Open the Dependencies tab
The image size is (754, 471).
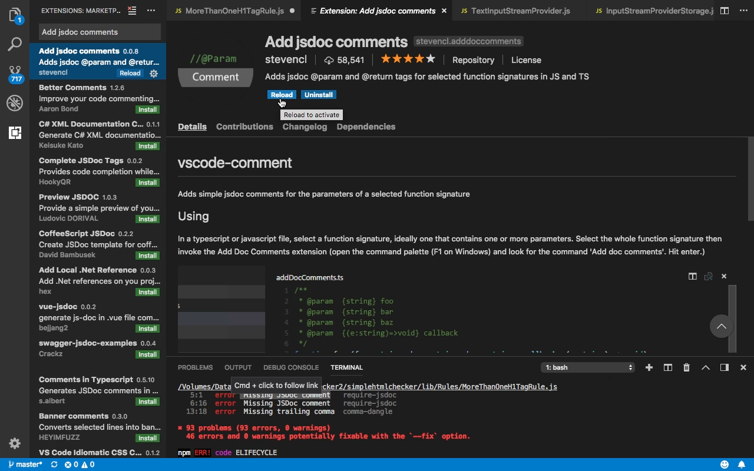(366, 127)
